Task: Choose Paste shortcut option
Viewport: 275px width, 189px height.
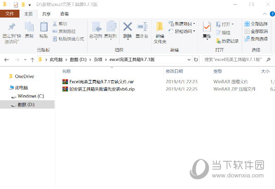Action: click(69, 39)
